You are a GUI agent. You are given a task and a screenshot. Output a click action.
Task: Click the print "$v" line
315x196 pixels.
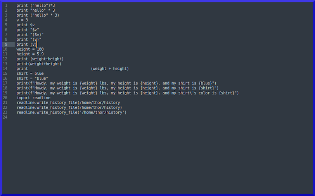coord(28,30)
